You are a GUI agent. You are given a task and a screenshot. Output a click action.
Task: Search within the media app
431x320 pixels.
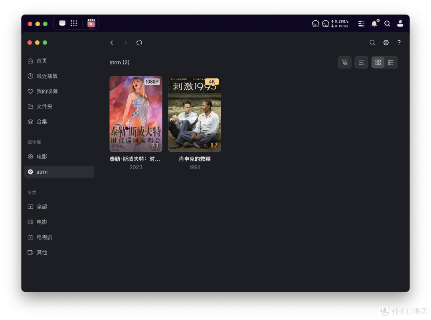click(x=372, y=43)
